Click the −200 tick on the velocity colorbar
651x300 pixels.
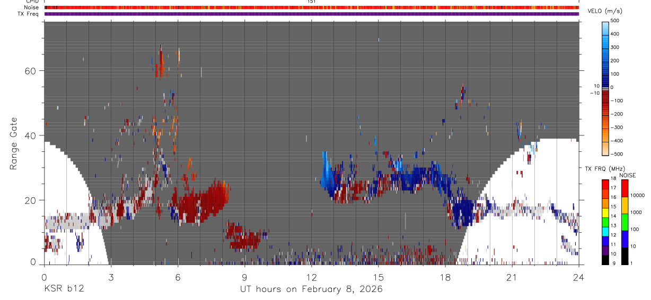pos(617,114)
